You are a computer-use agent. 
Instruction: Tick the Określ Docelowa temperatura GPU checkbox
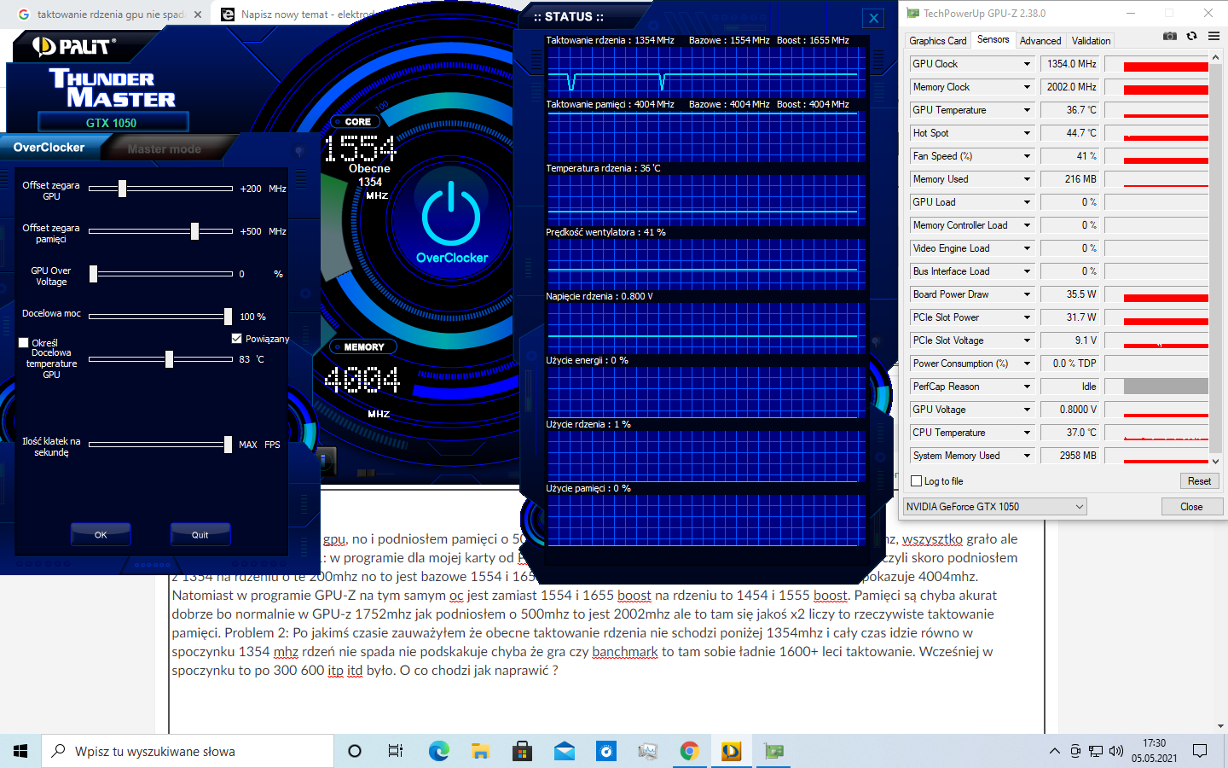coord(24,343)
